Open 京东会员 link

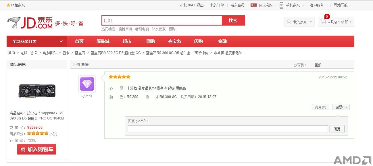click(x=237, y=5)
